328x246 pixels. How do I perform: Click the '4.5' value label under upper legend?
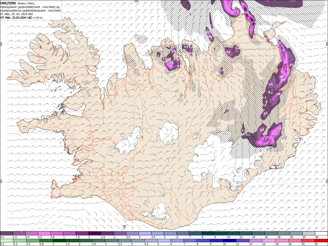(x=153, y=237)
